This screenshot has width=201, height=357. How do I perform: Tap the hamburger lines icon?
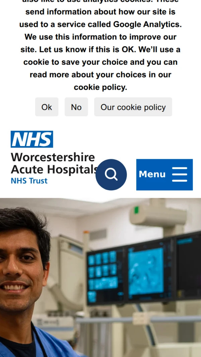click(180, 174)
